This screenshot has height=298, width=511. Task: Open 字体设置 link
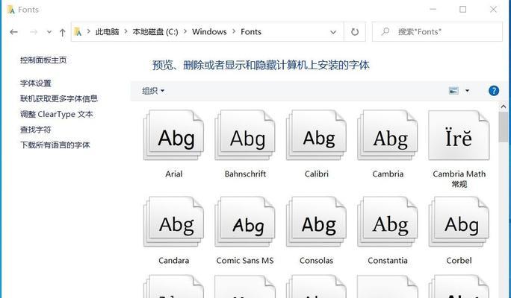coord(36,83)
